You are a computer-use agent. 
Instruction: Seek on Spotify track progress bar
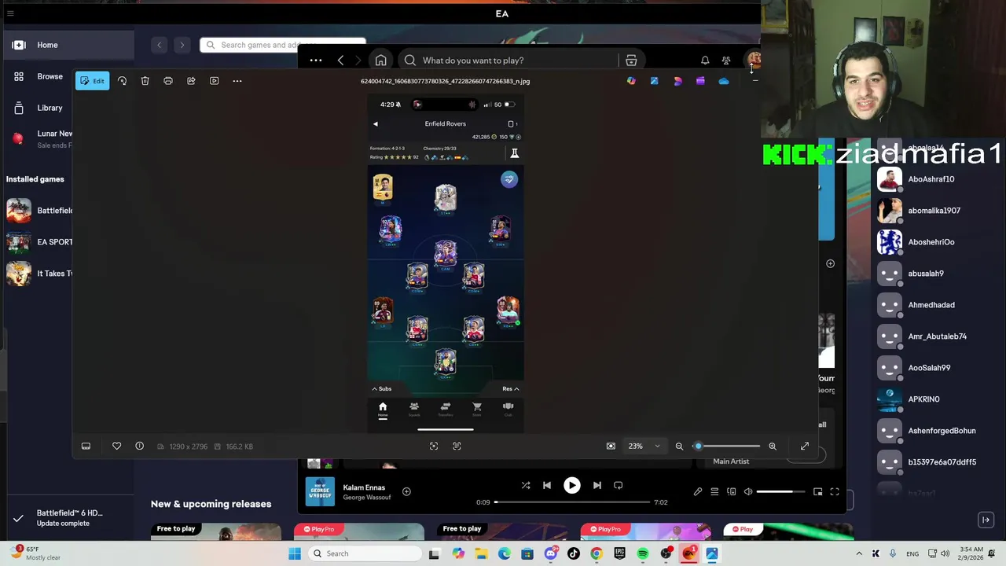coord(573,502)
